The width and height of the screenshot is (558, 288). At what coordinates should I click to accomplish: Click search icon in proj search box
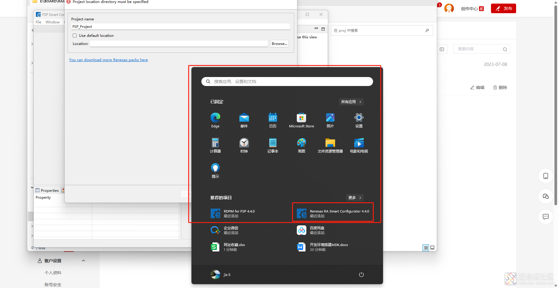(x=427, y=30)
